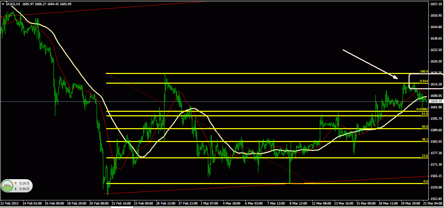Click price scale value 1638.65
This screenshot has width=444, height=208.
[x=436, y=39]
